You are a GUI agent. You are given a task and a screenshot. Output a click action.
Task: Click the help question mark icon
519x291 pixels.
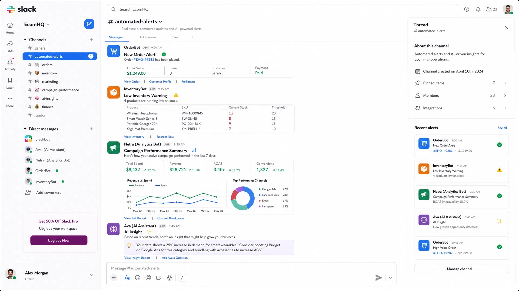(467, 9)
